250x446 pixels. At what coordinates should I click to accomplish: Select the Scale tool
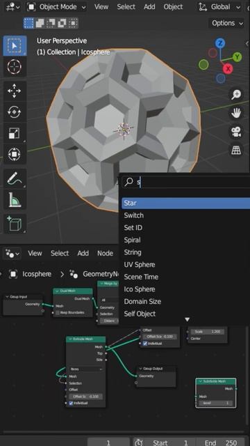point(14,133)
